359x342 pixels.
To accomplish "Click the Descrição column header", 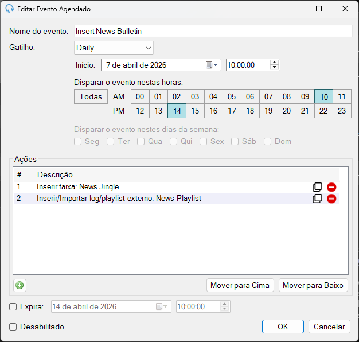I will 55,175.
